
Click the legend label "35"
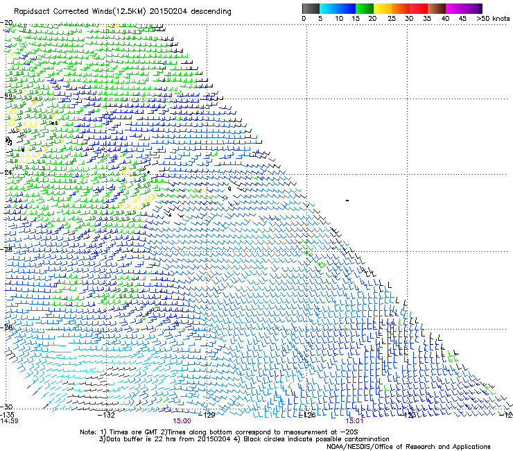(x=427, y=19)
